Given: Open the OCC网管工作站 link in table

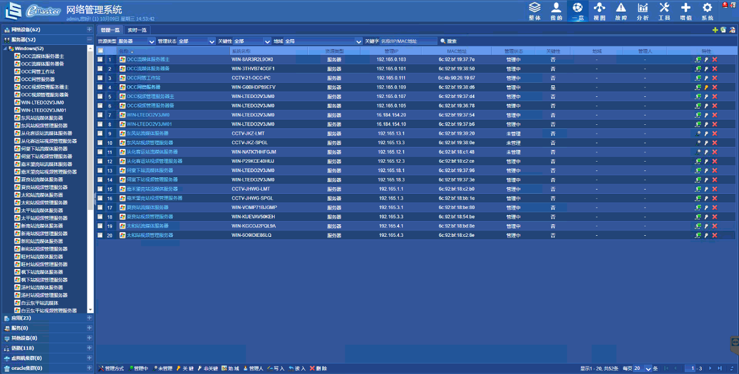Looking at the screenshot, I should (143, 78).
